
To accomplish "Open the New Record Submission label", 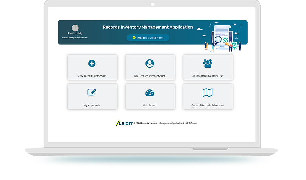I will click(x=92, y=76).
